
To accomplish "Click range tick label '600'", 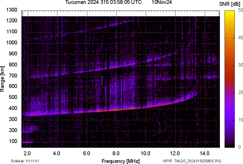I will point(13,86).
